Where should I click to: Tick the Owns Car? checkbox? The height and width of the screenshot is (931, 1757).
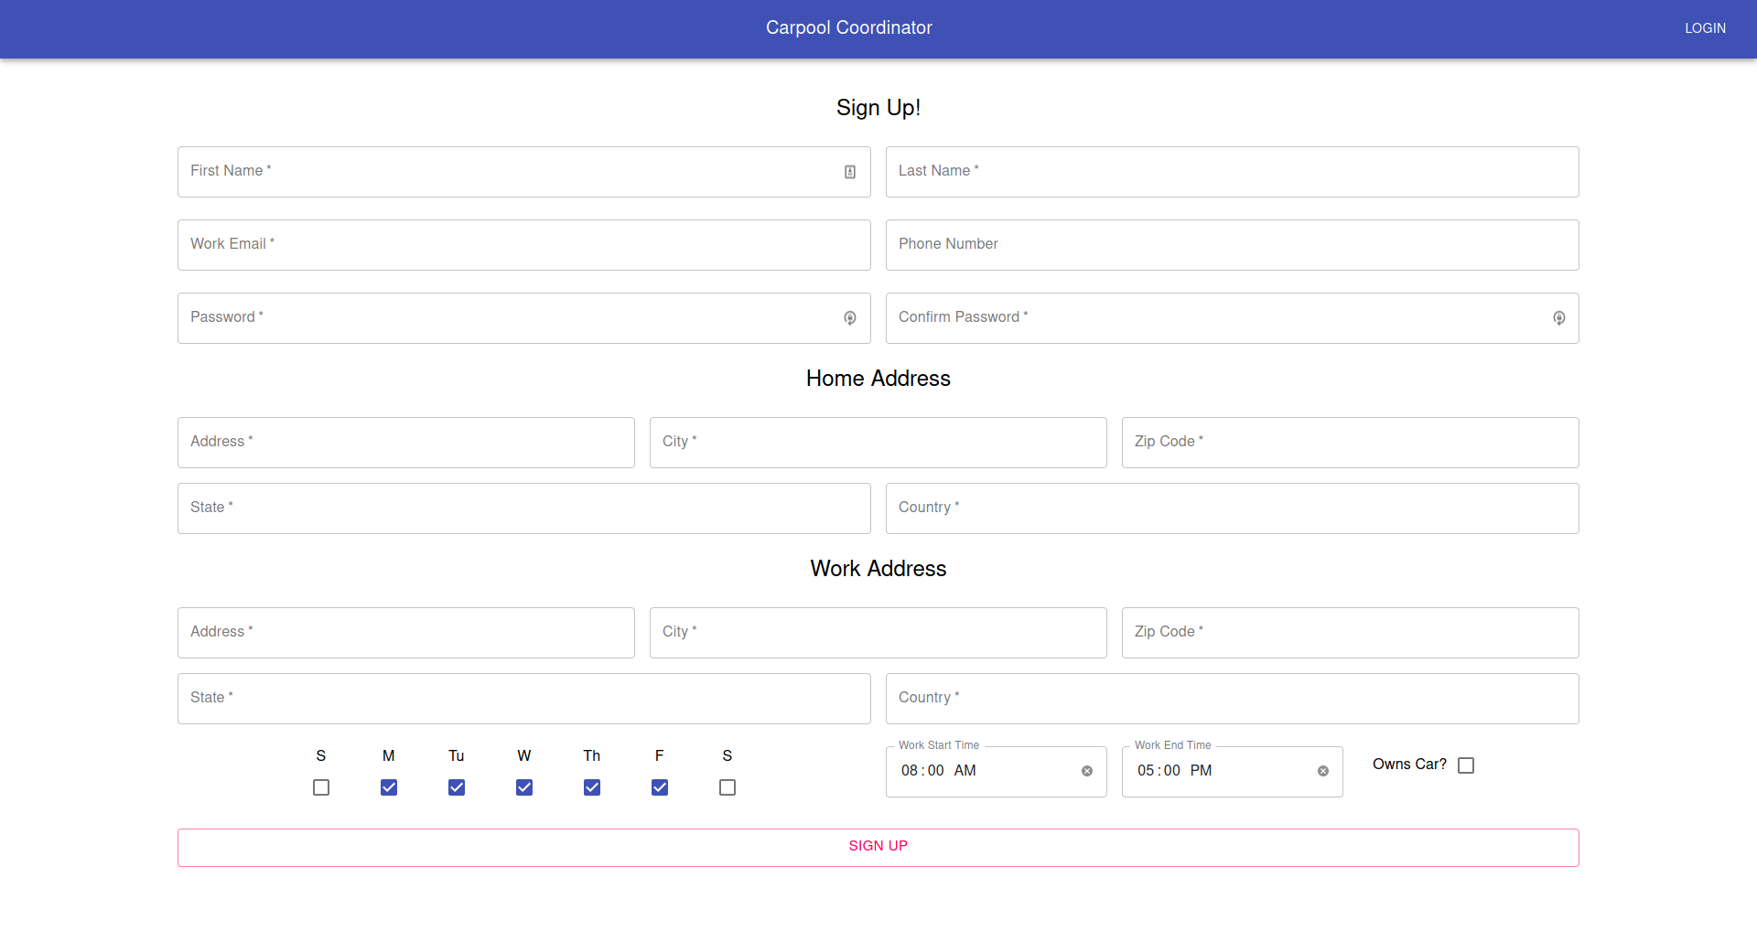click(x=1466, y=765)
